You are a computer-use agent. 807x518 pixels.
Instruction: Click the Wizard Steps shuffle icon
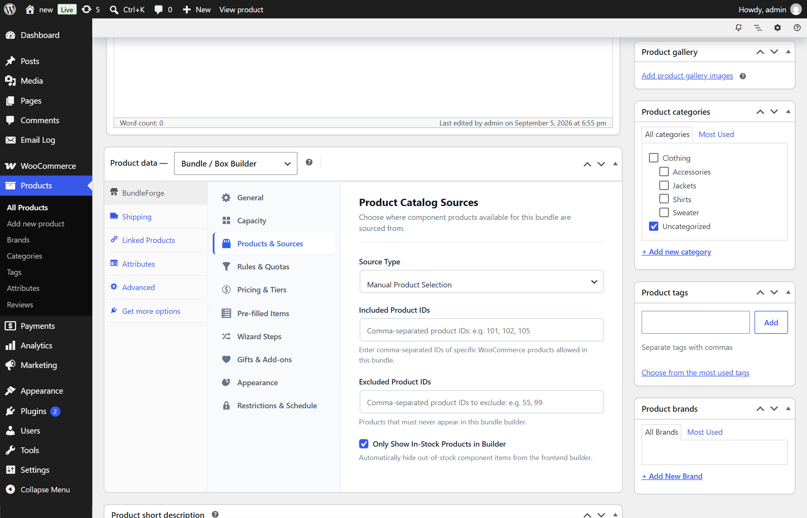click(226, 337)
